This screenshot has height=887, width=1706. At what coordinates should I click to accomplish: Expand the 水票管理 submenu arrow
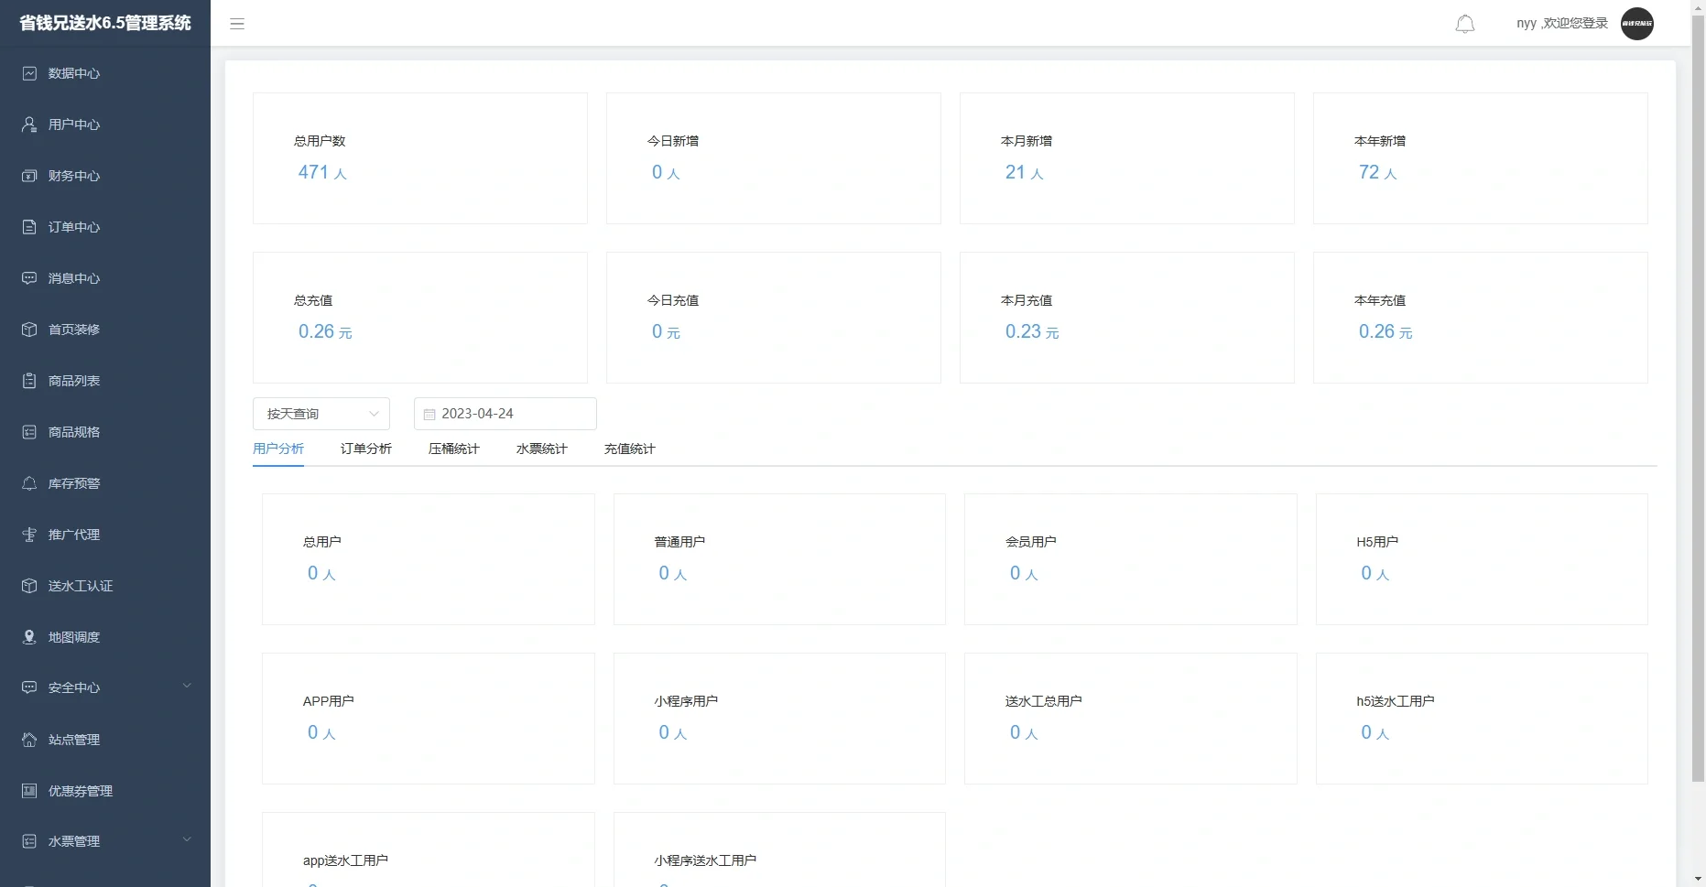coord(187,839)
